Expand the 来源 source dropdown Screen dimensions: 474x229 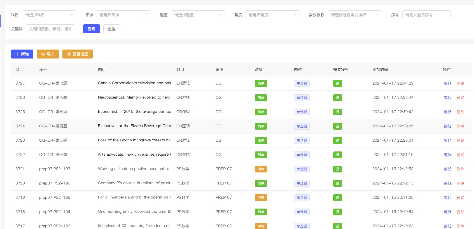[123, 15]
